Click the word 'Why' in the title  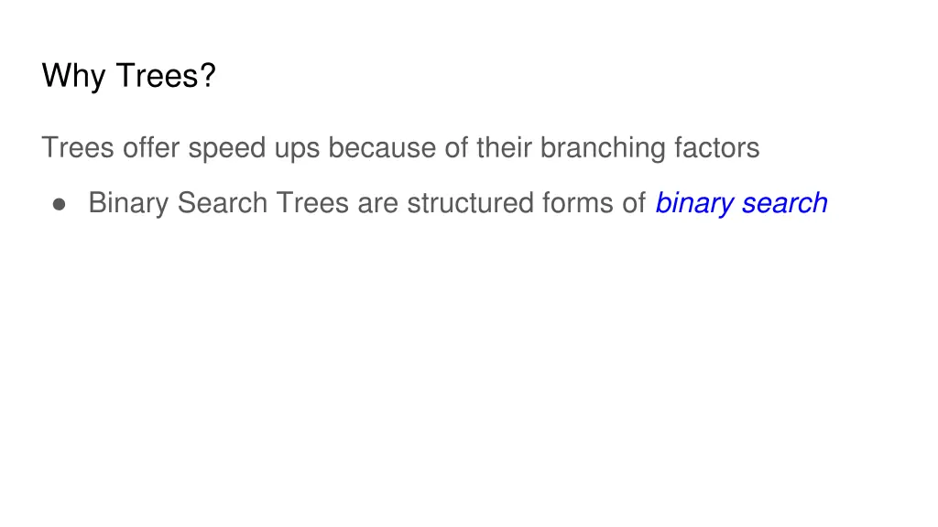click(x=74, y=75)
